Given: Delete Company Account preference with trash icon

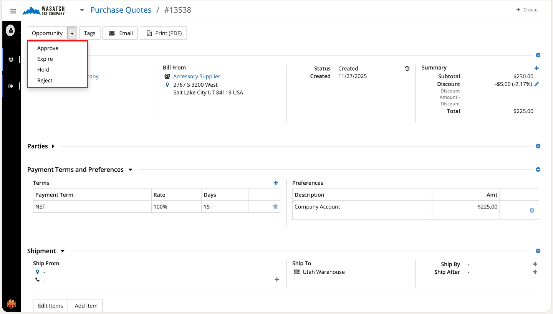Looking at the screenshot, I should pos(532,210).
